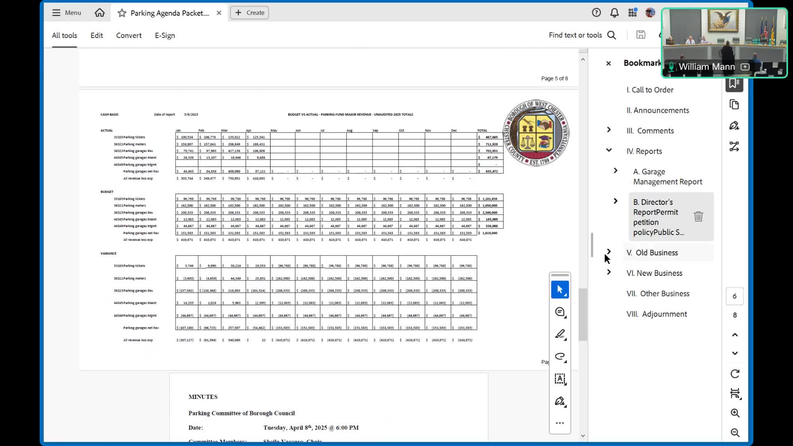The width and height of the screenshot is (793, 446).
Task: Open A. Garage Management Report text
Action: pyautogui.click(x=667, y=177)
